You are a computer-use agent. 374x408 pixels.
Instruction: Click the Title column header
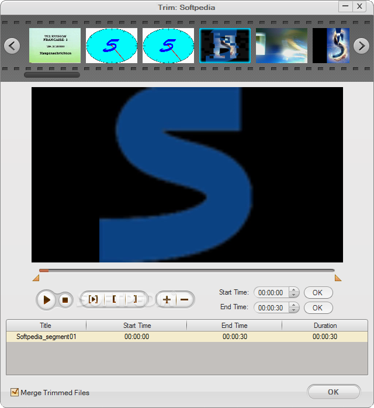pyautogui.click(x=46, y=326)
